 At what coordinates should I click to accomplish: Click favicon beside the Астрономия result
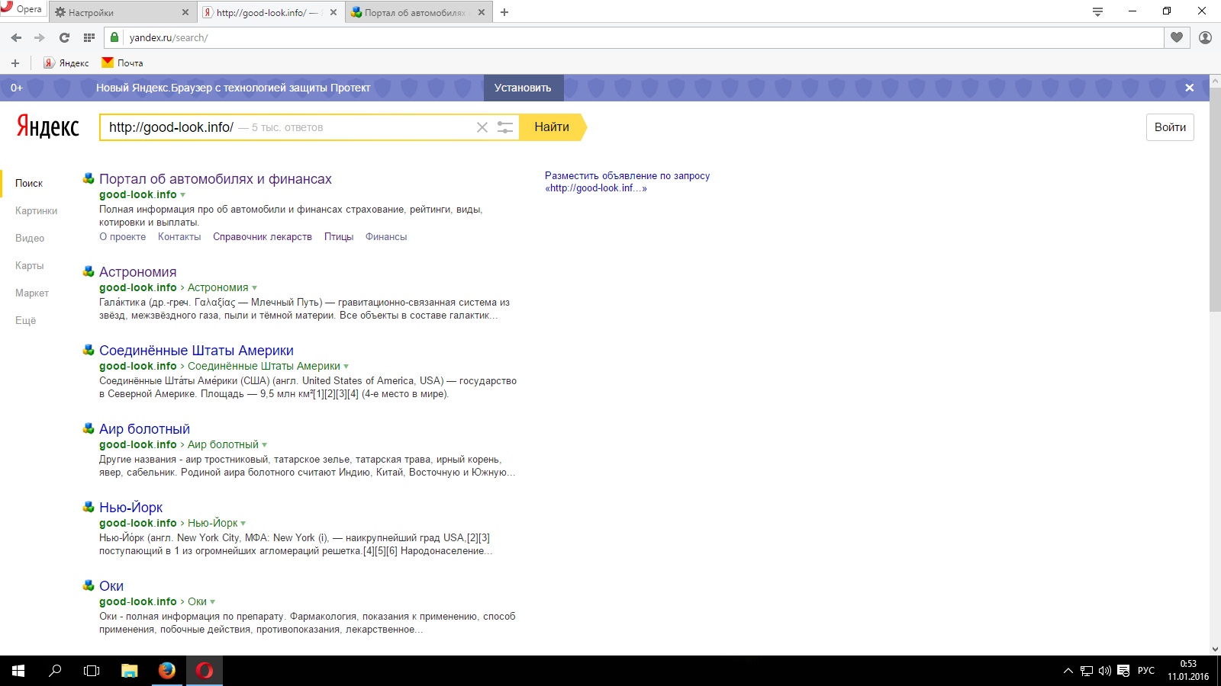(x=89, y=271)
